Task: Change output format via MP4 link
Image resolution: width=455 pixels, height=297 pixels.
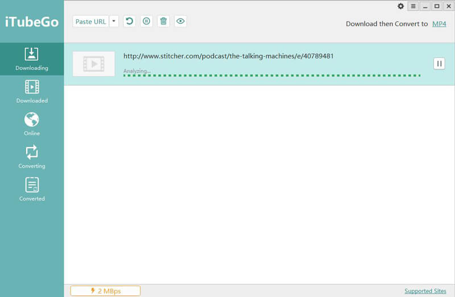Action: pyautogui.click(x=439, y=24)
